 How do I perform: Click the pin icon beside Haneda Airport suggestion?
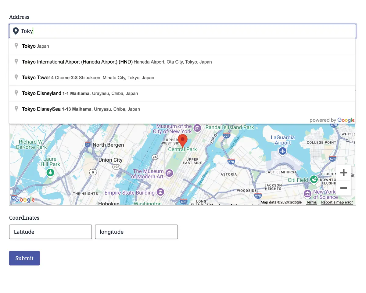pos(16,61)
